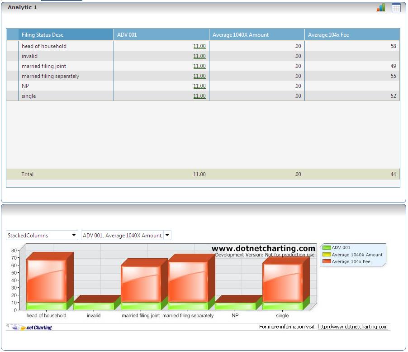Click the red head of household chart column
This screenshot has width=408, height=352.
click(x=47, y=281)
